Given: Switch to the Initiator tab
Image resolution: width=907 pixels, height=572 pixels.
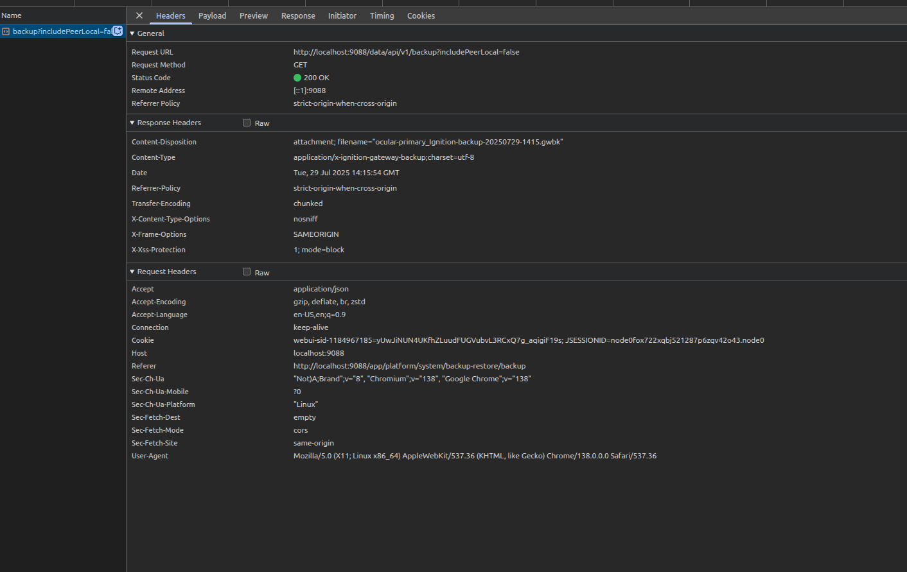Looking at the screenshot, I should tap(342, 15).
